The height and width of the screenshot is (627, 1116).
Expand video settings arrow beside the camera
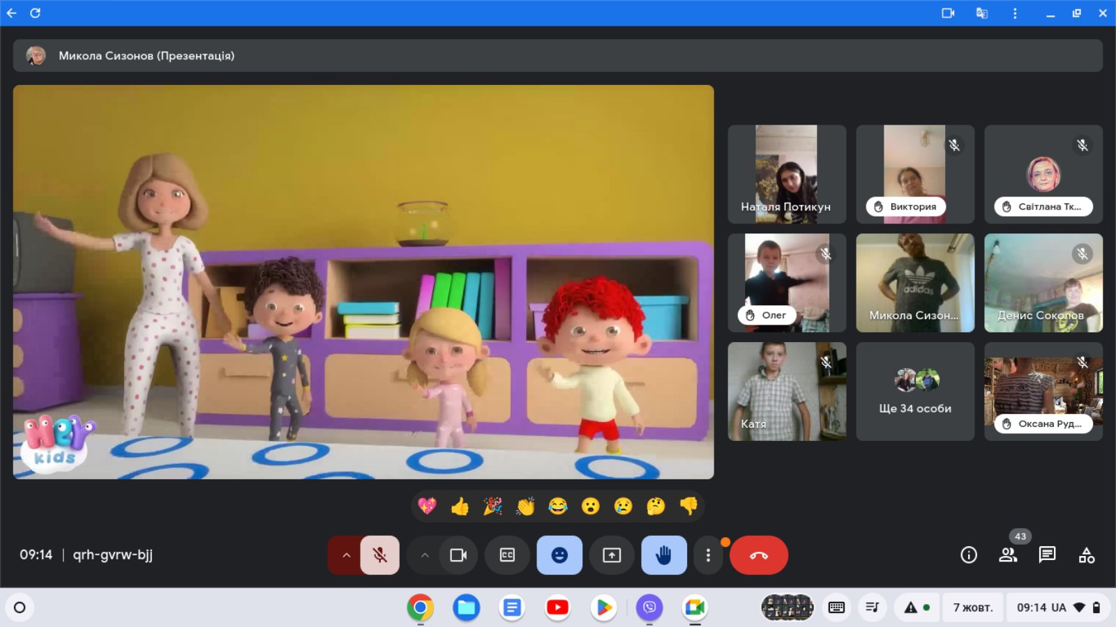point(424,555)
